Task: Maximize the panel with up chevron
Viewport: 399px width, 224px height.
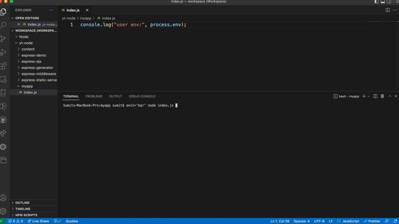Action: pos(390,96)
